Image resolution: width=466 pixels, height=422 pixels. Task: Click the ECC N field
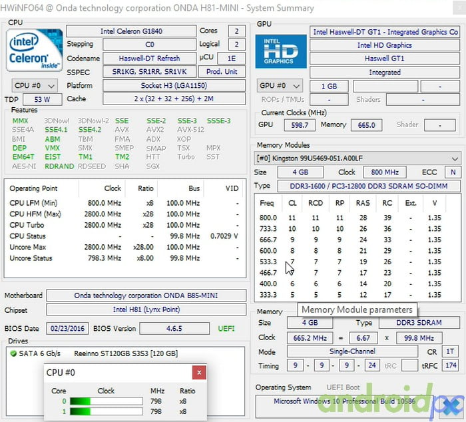453,172
